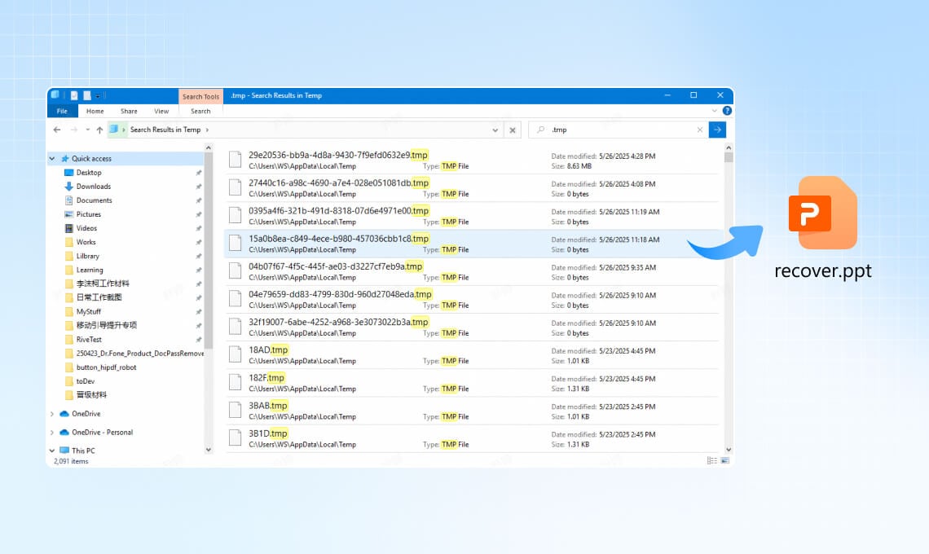Select the Search ribbon tab
Screen dimensions: 929x554
pos(200,111)
